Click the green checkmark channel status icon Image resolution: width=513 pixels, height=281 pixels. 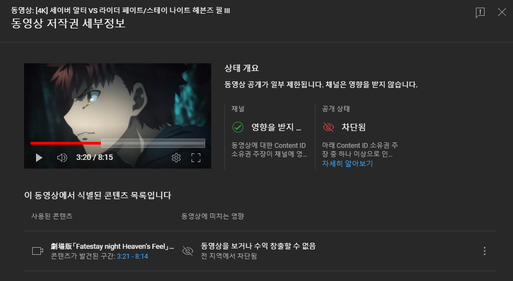click(x=238, y=127)
